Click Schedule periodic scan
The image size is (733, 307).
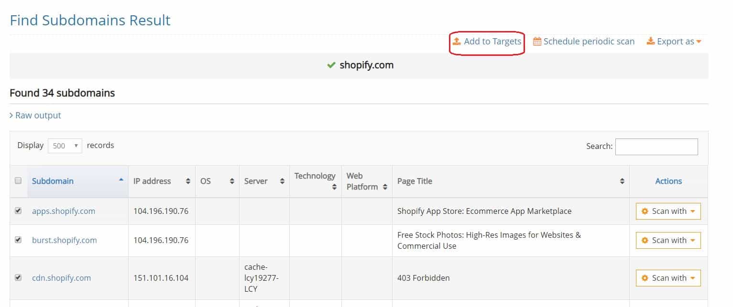[x=589, y=42]
